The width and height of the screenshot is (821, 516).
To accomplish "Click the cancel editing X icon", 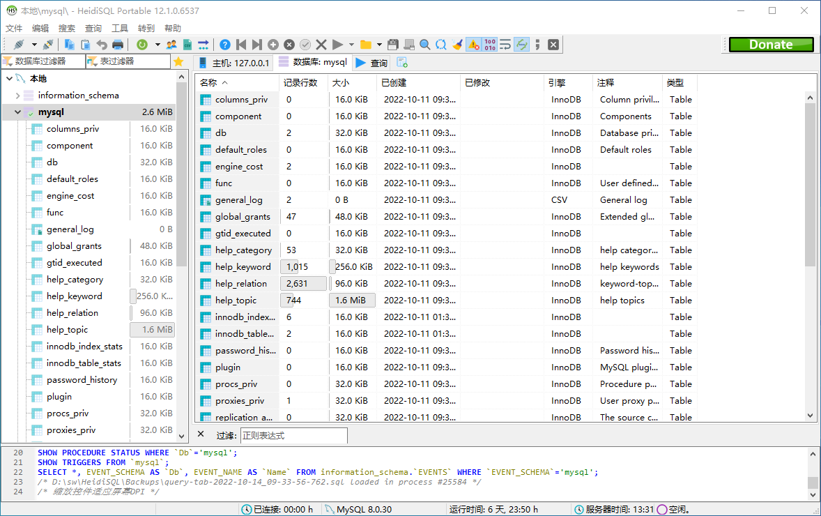I will 321,45.
